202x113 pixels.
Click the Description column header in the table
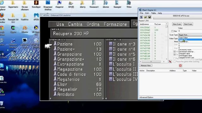point(151,71)
